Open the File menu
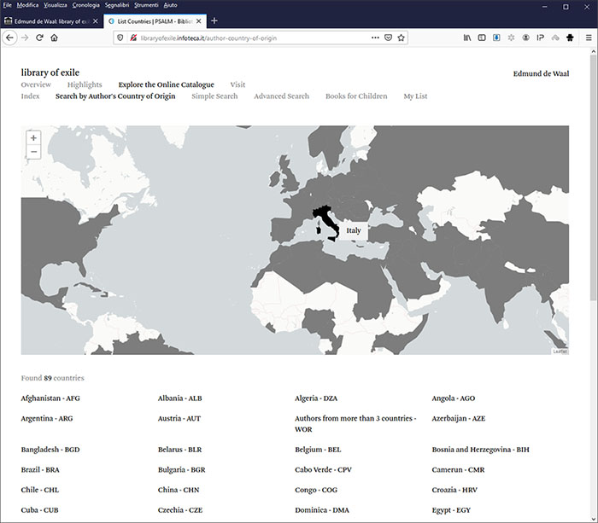This screenshot has width=598, height=523. click(7, 5)
